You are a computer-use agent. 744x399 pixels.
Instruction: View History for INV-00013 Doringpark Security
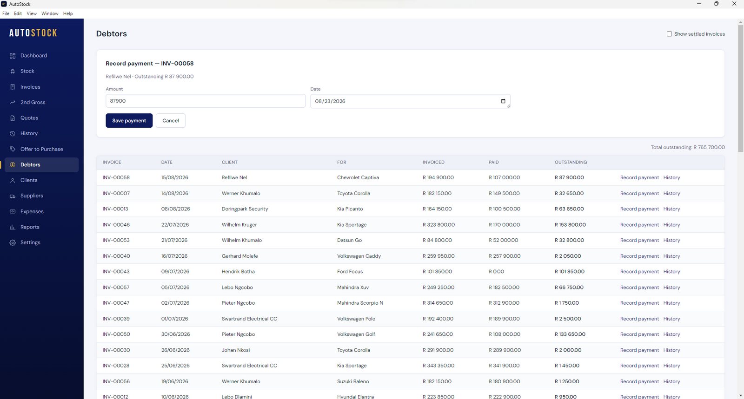click(671, 209)
